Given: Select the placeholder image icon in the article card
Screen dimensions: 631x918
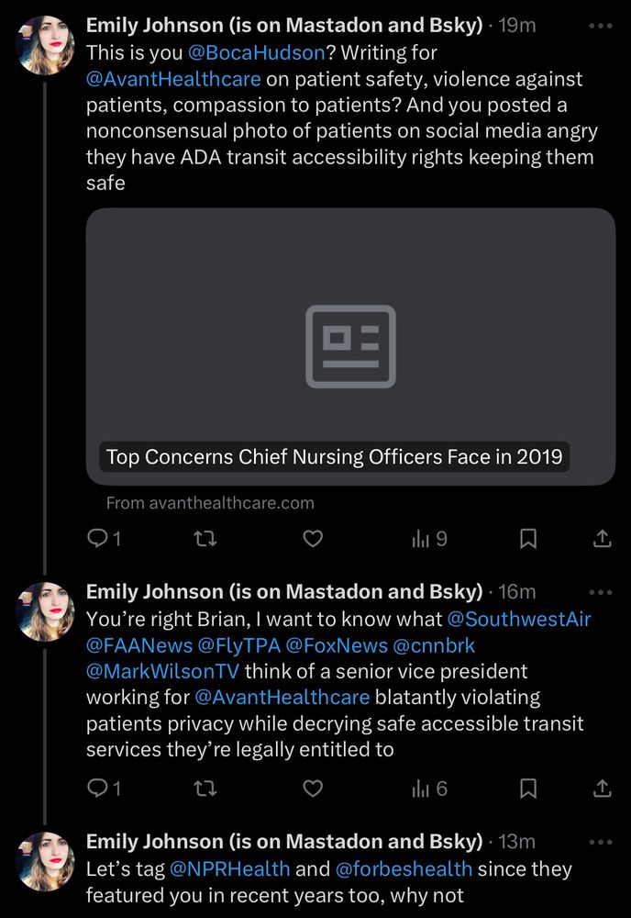Looking at the screenshot, I should click(352, 345).
